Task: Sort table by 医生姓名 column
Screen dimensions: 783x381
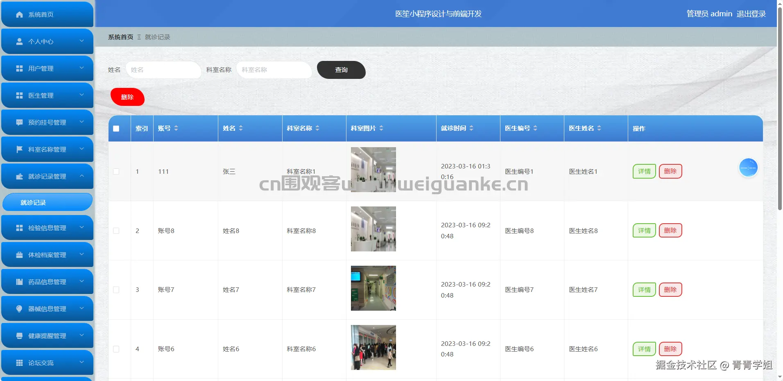Action: (x=599, y=128)
